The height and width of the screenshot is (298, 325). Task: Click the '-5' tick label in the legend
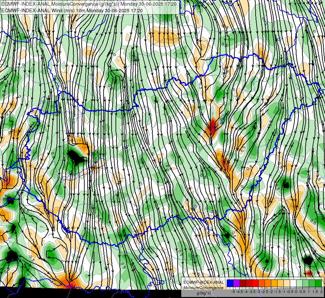(233, 292)
